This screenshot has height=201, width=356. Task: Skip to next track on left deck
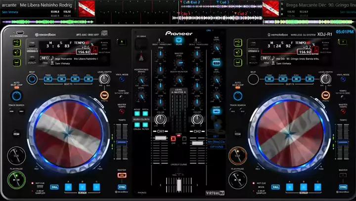(x=21, y=112)
